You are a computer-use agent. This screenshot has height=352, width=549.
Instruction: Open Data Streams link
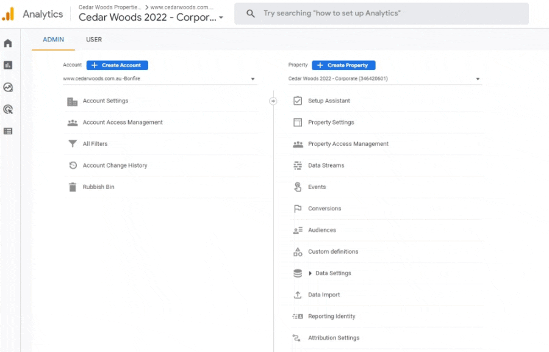326,165
